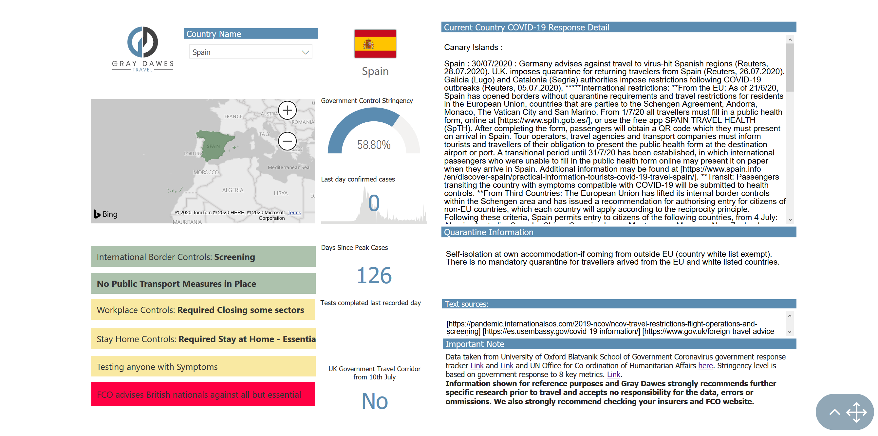
Task: Click the Country Name header
Action: point(251,34)
